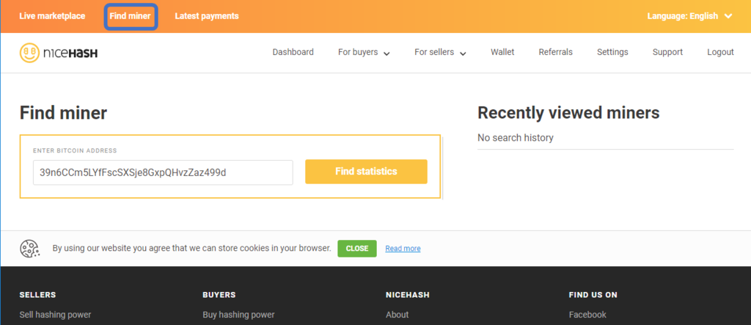Open the Wallet page

[x=502, y=52]
